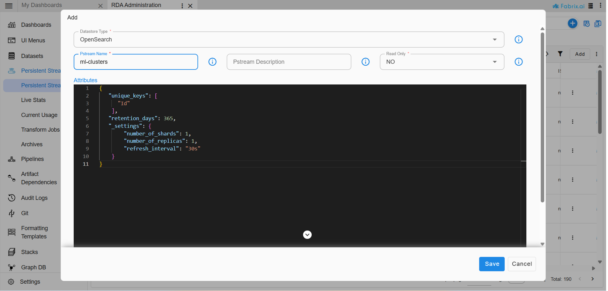
Task: Open Settings in the sidebar
Action: (30, 282)
